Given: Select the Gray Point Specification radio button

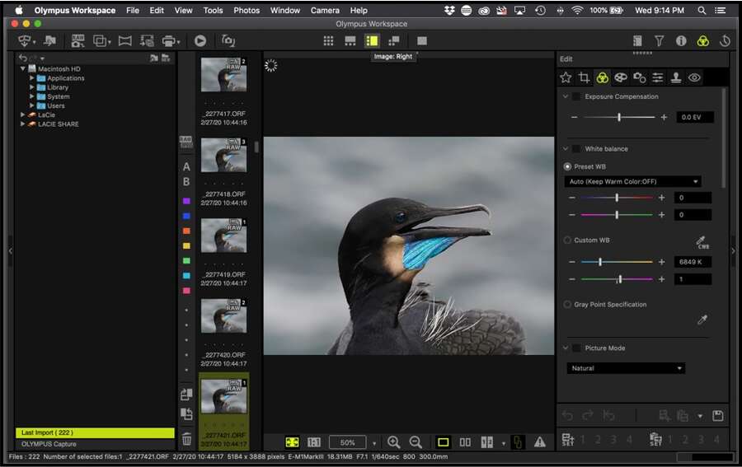Looking at the screenshot, I should tap(567, 305).
